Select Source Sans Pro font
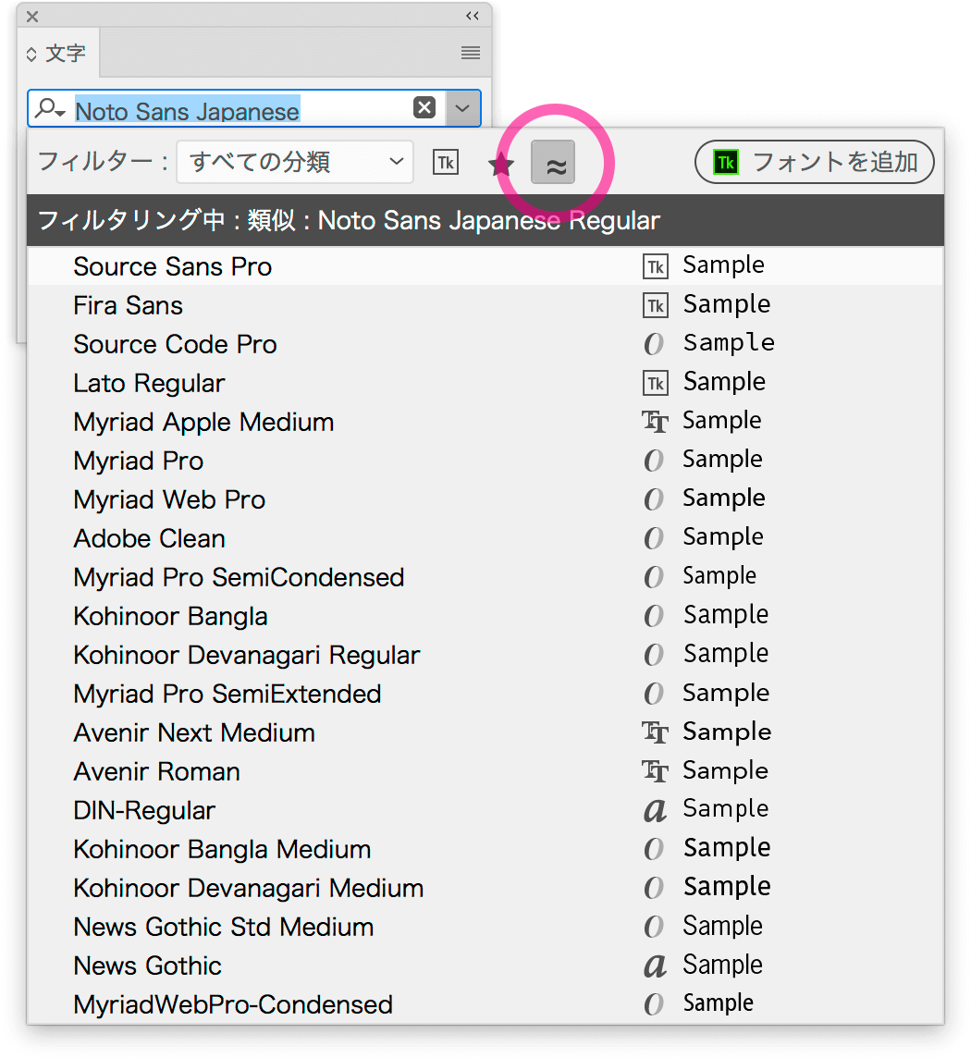971x1058 pixels. pos(485,265)
